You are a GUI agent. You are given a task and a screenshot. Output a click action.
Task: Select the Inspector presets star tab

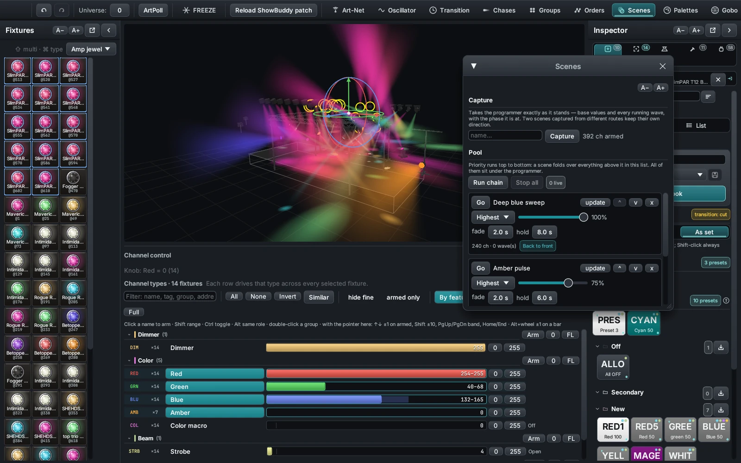pyautogui.click(x=608, y=49)
